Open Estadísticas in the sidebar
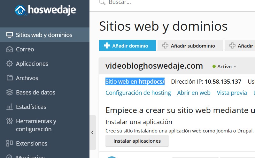Viewport: 255px width, 158px height. click(x=44, y=107)
